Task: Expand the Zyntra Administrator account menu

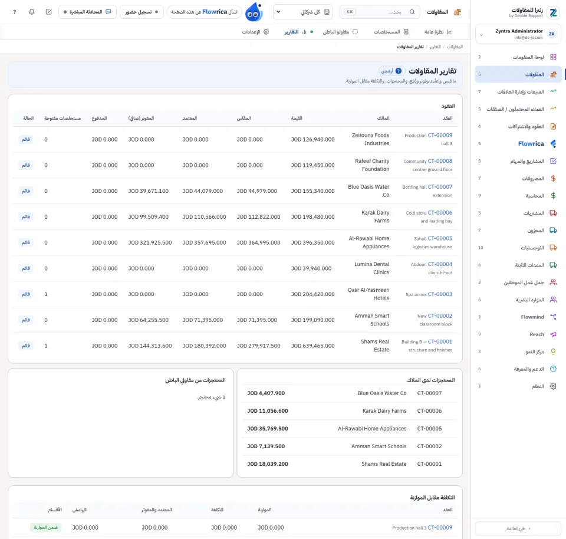Action: pyautogui.click(x=518, y=34)
